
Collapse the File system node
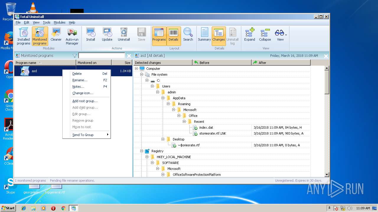coord(142,74)
